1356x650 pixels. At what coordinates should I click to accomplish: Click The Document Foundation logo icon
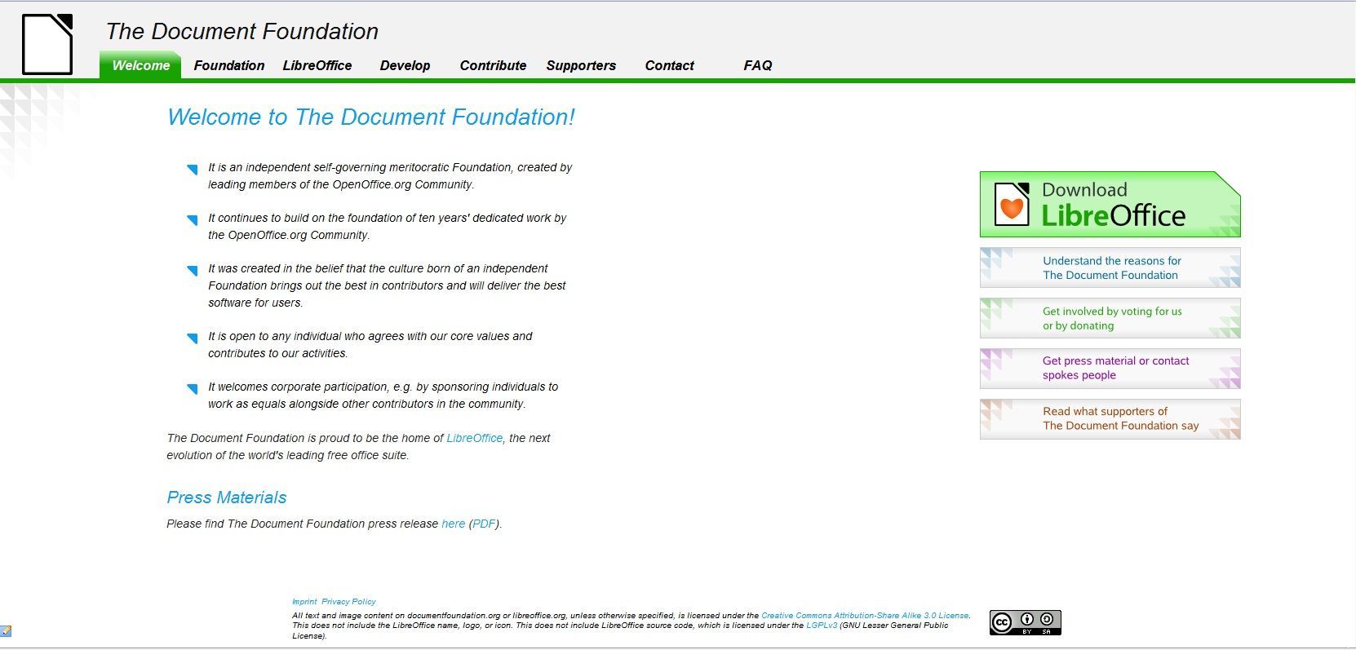point(47,44)
